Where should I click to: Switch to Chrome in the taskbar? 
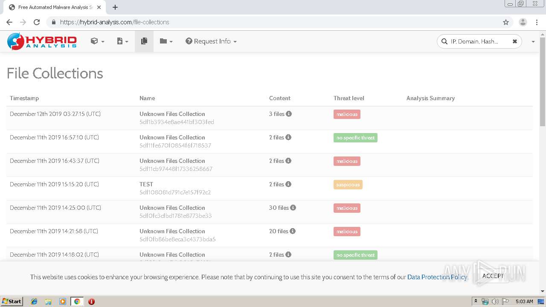point(77,301)
